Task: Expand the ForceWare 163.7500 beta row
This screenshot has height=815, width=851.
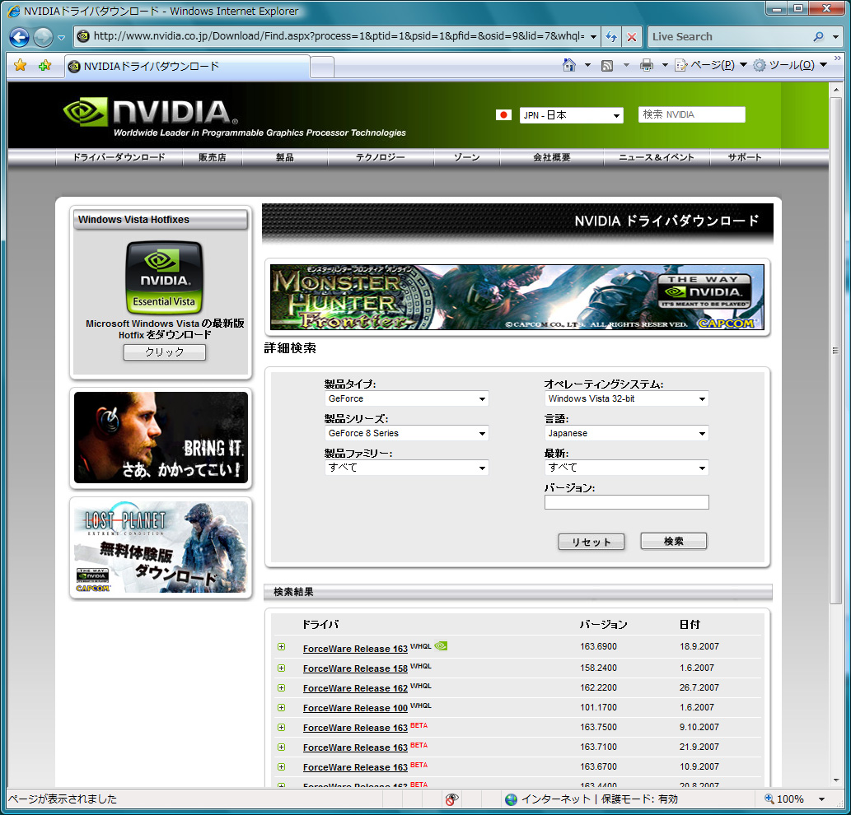Action: [x=281, y=727]
